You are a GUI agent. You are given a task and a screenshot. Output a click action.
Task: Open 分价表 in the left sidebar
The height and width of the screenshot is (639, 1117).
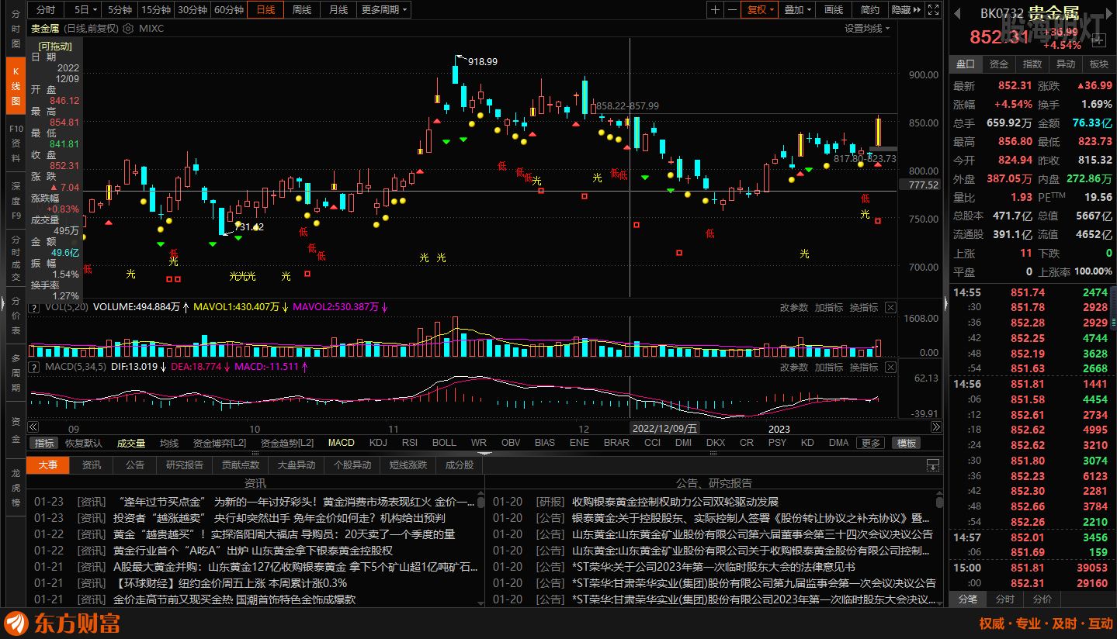click(x=16, y=316)
